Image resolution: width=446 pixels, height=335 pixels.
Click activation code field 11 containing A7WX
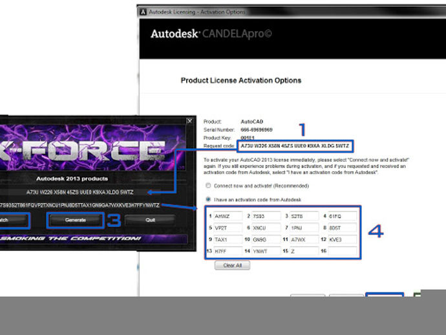click(x=304, y=240)
